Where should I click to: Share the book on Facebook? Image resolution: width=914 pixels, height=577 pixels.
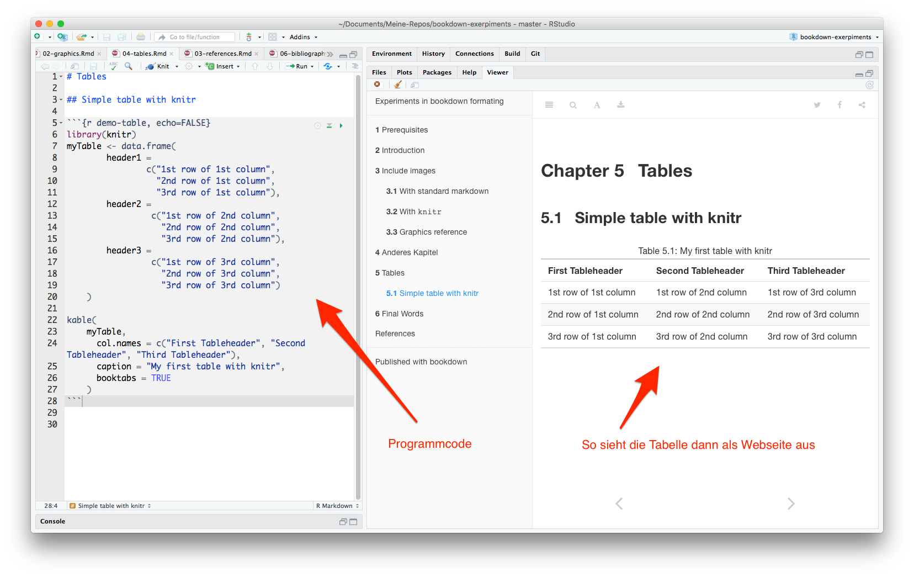tap(839, 105)
